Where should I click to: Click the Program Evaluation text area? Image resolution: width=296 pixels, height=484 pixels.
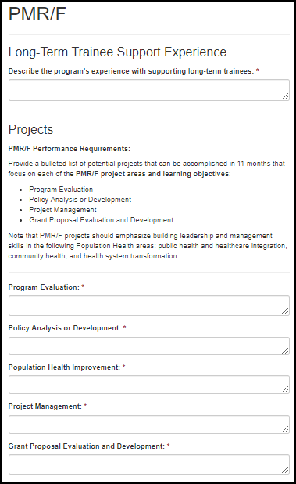149,305
